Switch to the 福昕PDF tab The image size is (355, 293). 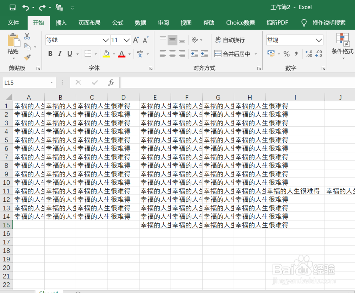point(277,23)
